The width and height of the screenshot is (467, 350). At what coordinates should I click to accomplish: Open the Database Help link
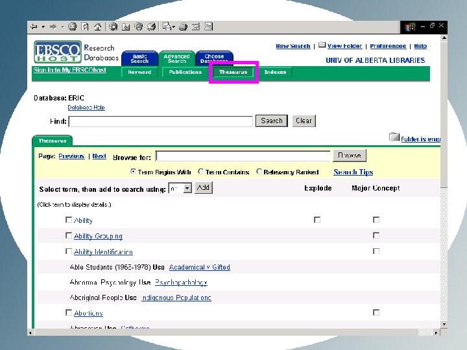(x=86, y=108)
